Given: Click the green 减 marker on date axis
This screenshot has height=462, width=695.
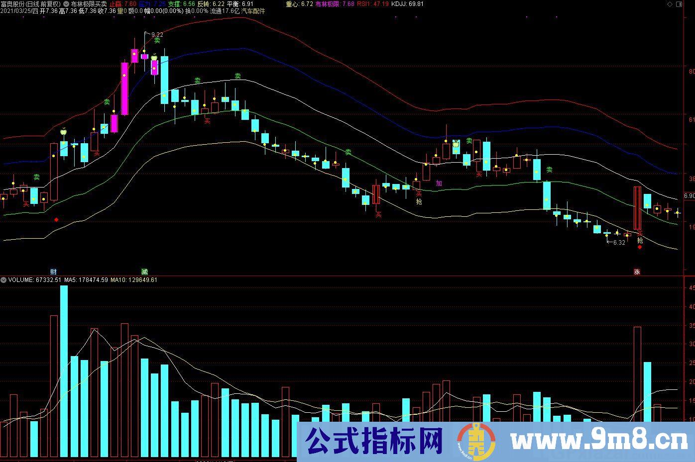Looking at the screenshot, I should 144,272.
